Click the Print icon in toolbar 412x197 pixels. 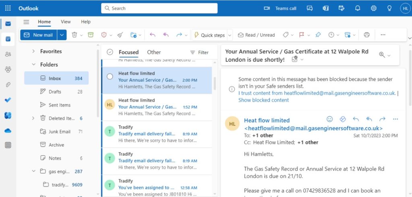[367, 35]
